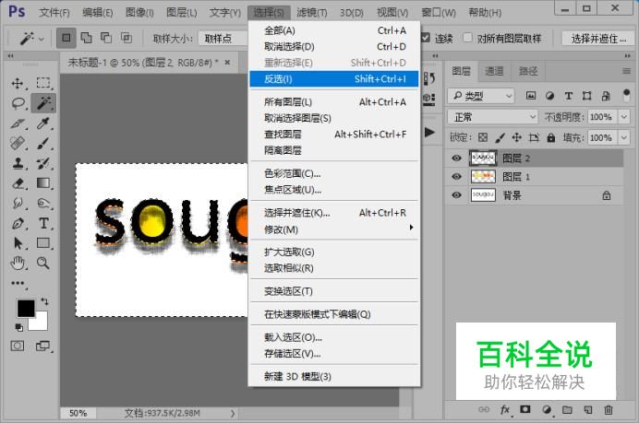Expand the 修改(M) submenu

[x=334, y=229]
